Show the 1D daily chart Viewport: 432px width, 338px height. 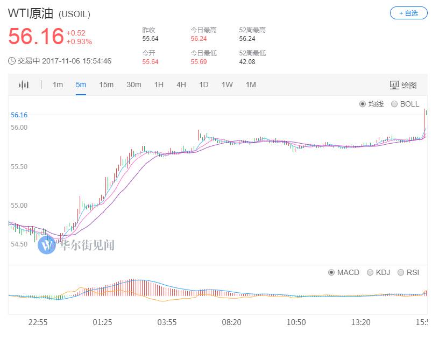coord(204,84)
